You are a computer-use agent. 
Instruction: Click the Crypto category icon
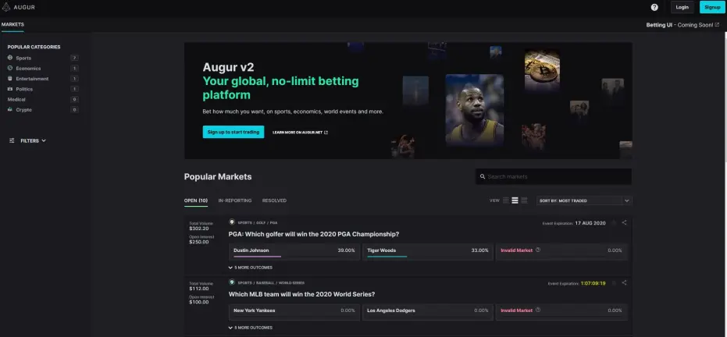point(10,110)
